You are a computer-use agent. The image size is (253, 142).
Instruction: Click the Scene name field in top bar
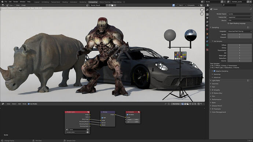click(213, 1)
